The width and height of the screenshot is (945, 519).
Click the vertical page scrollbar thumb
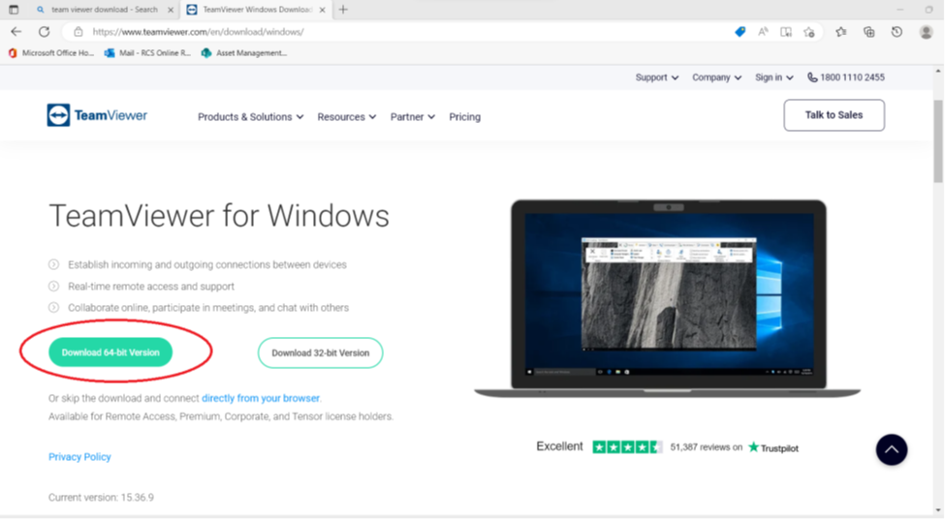tap(938, 141)
